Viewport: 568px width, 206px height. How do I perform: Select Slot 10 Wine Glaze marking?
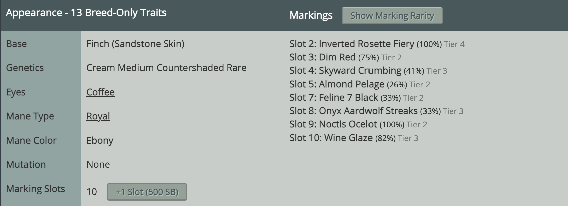point(354,138)
